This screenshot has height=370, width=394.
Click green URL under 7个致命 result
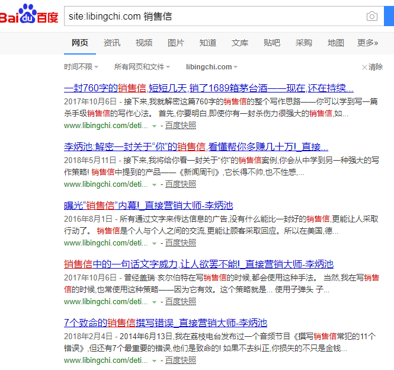pos(106,360)
